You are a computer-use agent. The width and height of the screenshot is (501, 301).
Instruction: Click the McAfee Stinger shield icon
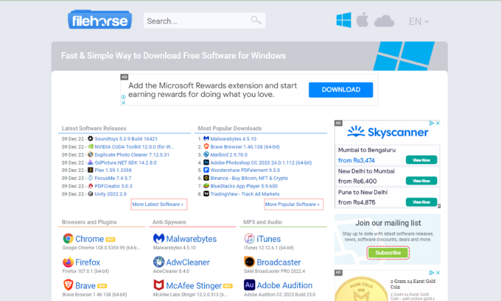tap(158, 285)
